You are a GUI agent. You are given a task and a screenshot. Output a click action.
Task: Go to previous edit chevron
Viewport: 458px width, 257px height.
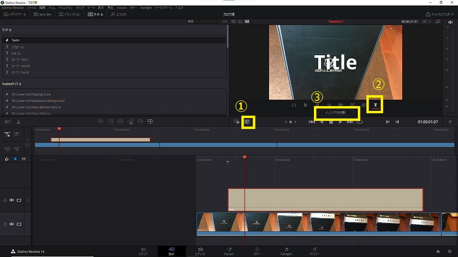(286, 122)
